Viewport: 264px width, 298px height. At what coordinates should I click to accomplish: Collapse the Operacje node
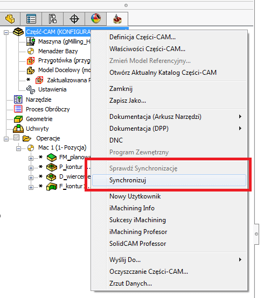coord(6,139)
